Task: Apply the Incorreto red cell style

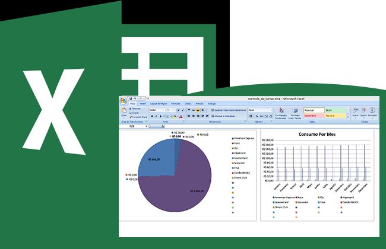Action: pyautogui.click(x=314, y=116)
